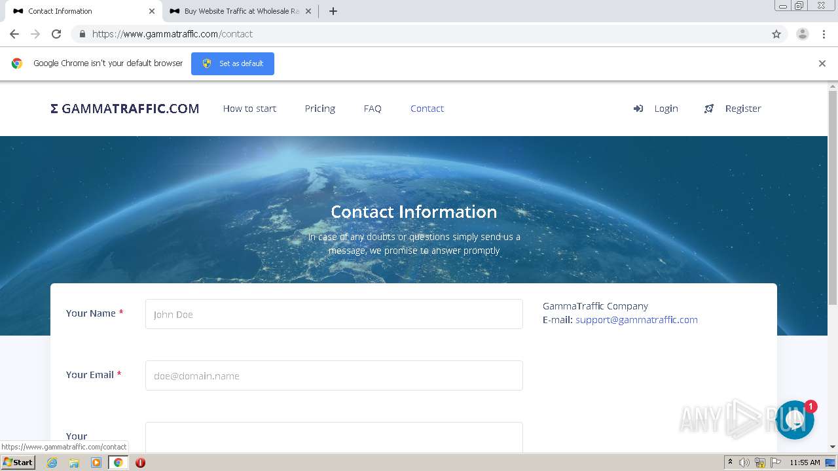The height and width of the screenshot is (471, 838).
Task: Open the Chrome profile avatar icon
Action: click(x=803, y=34)
